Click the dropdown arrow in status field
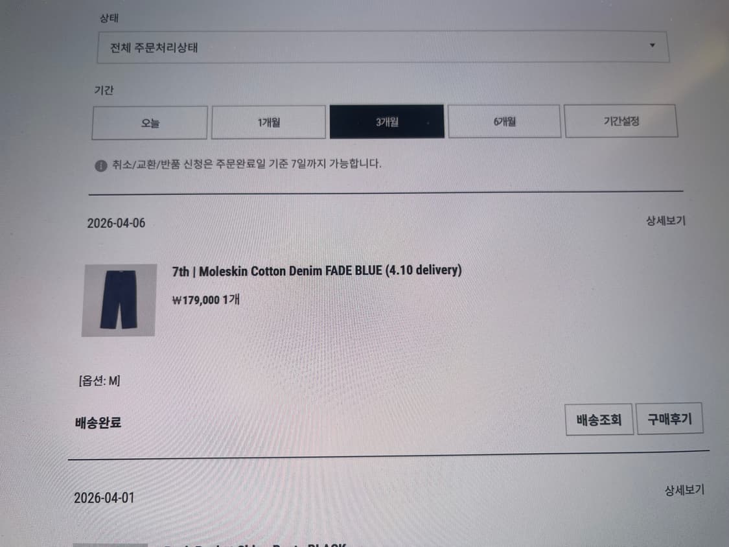 click(x=653, y=45)
